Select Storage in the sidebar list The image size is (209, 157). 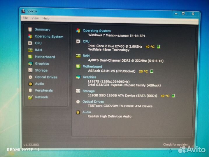[x=41, y=70]
